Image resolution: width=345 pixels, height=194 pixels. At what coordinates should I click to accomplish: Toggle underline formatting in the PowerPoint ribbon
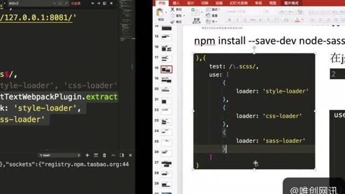[245, 20]
